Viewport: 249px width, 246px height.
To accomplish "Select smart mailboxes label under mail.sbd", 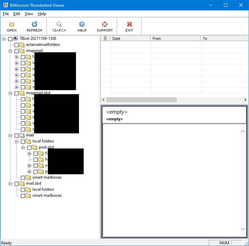I will click(x=47, y=195).
